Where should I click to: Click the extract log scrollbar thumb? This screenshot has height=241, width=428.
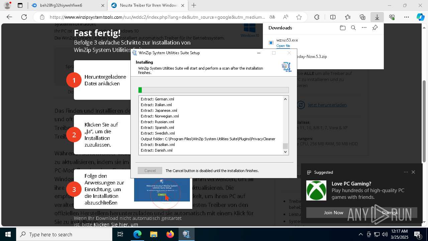pos(285,146)
